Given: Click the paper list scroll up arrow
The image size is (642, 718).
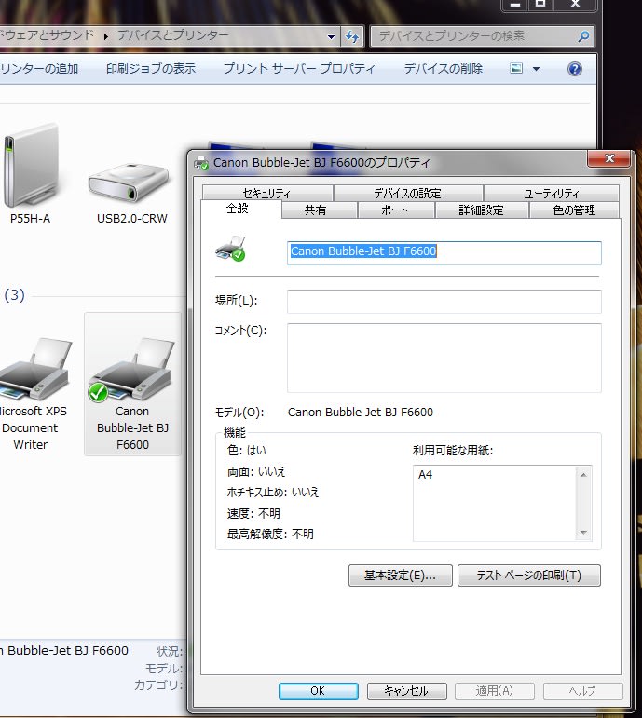Looking at the screenshot, I should pyautogui.click(x=583, y=475).
